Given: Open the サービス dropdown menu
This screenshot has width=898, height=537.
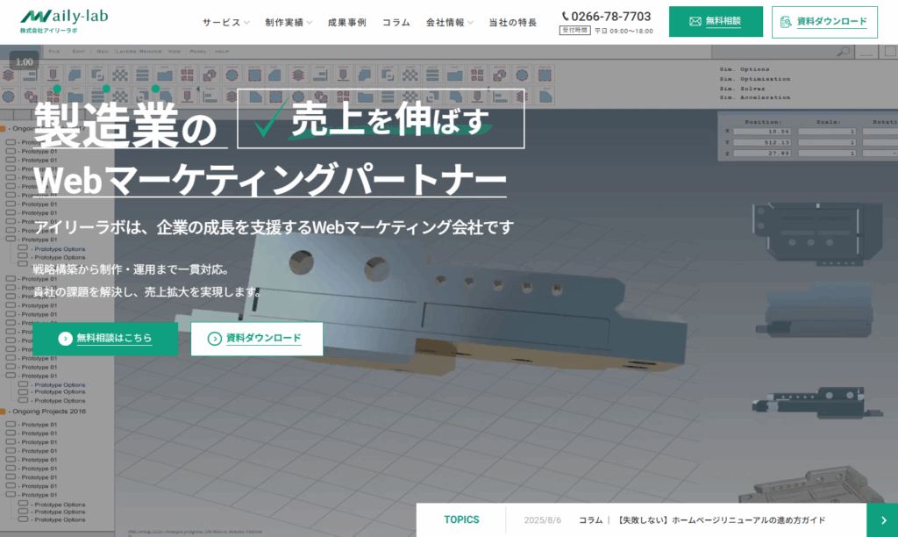Looking at the screenshot, I should 225,22.
